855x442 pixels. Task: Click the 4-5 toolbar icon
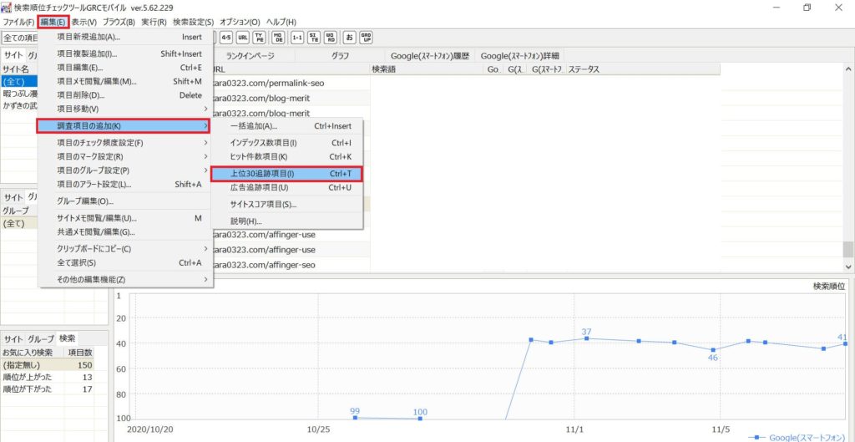(x=225, y=38)
